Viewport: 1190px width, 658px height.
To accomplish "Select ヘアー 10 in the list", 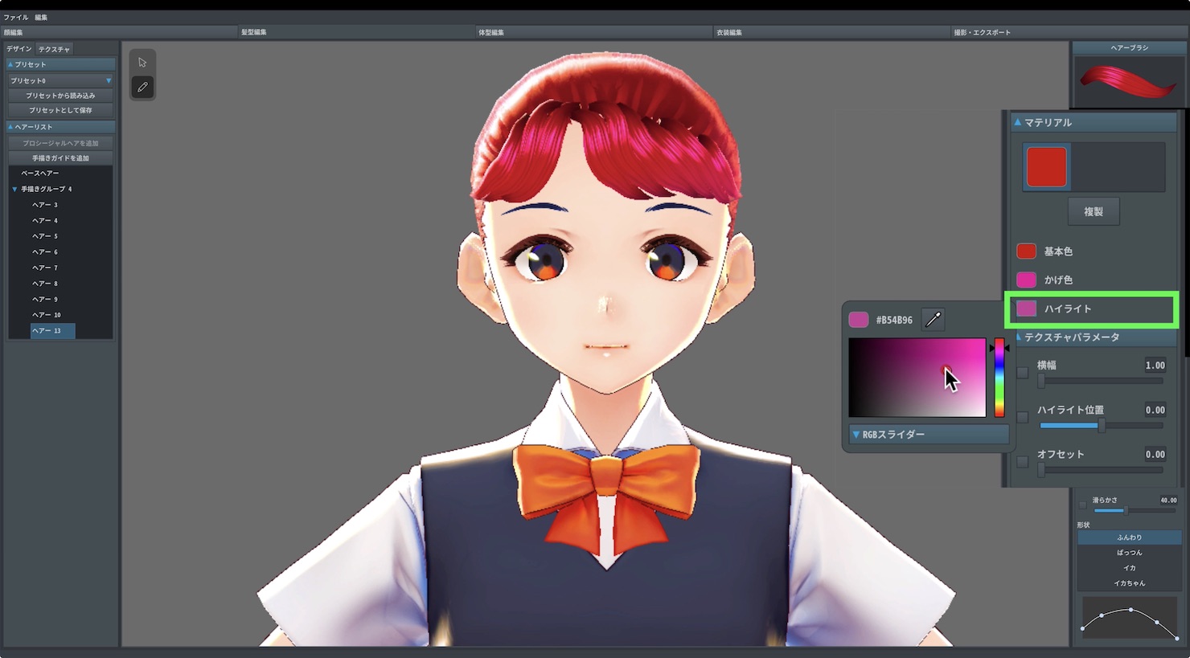I will coord(47,315).
